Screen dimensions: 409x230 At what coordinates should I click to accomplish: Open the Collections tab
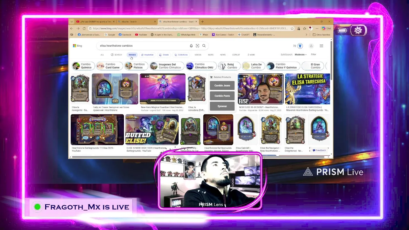181,55
